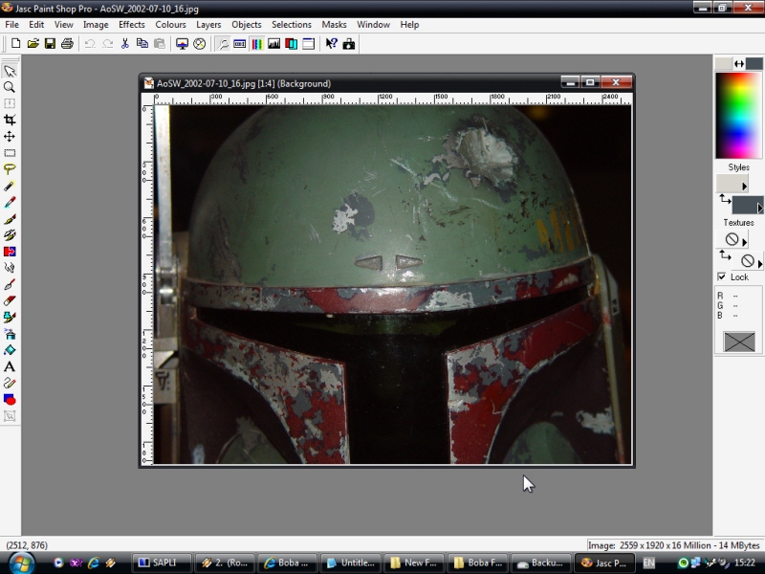Open full screen preview monitor icon
This screenshot has height=574, width=765.
(182, 44)
